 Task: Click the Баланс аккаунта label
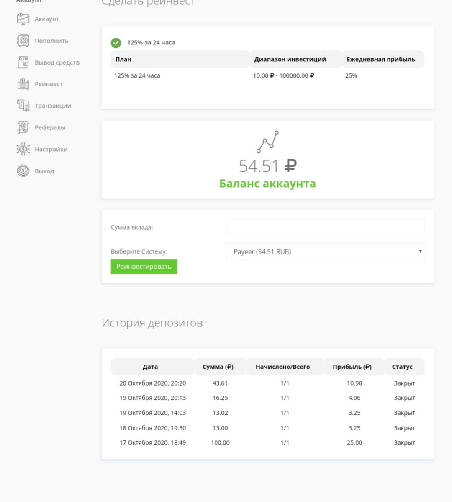(x=267, y=184)
